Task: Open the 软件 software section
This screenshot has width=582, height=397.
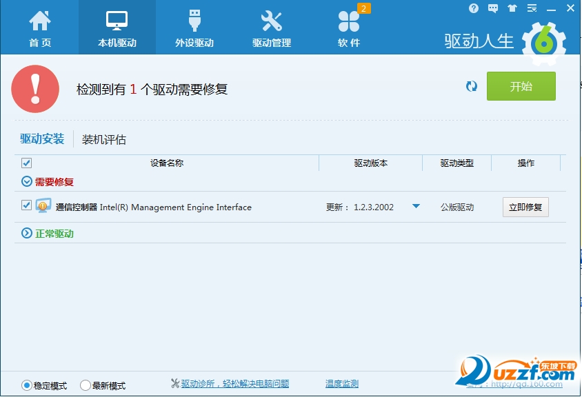Action: coord(349,28)
